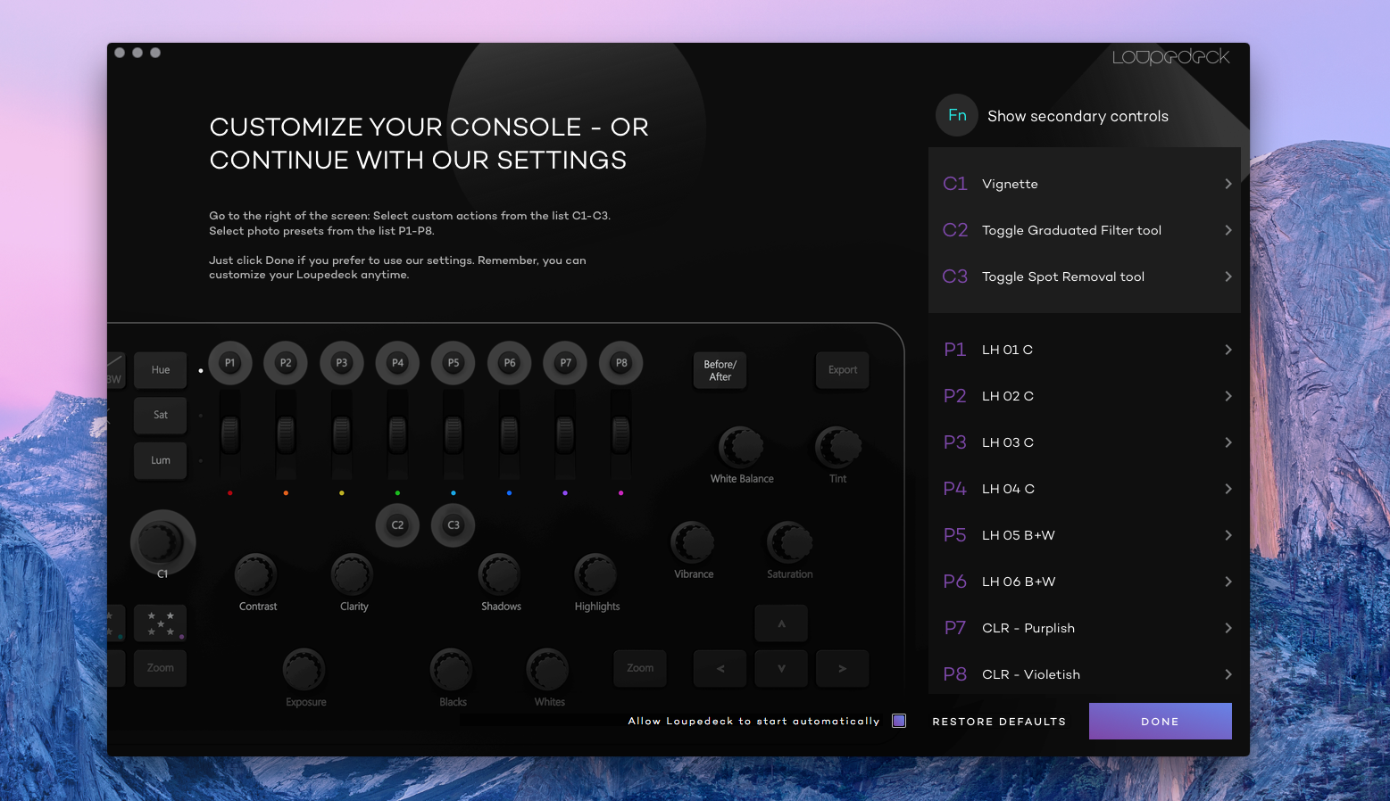1390x801 pixels.
Task: Click the red color channel slider
Action: point(230,435)
